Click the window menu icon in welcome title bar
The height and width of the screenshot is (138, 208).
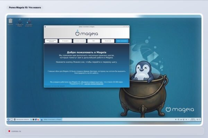click(x=45, y=27)
